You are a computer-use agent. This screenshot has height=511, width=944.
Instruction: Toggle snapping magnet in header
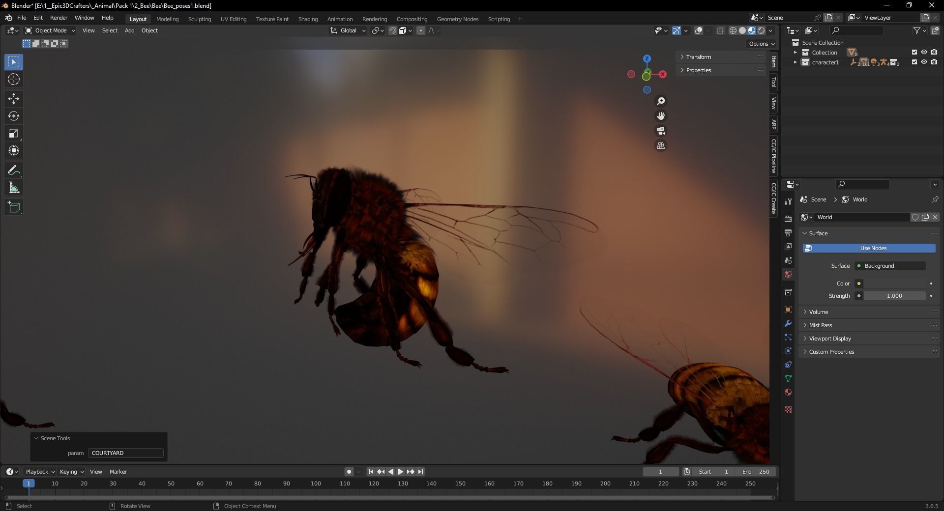coord(392,30)
